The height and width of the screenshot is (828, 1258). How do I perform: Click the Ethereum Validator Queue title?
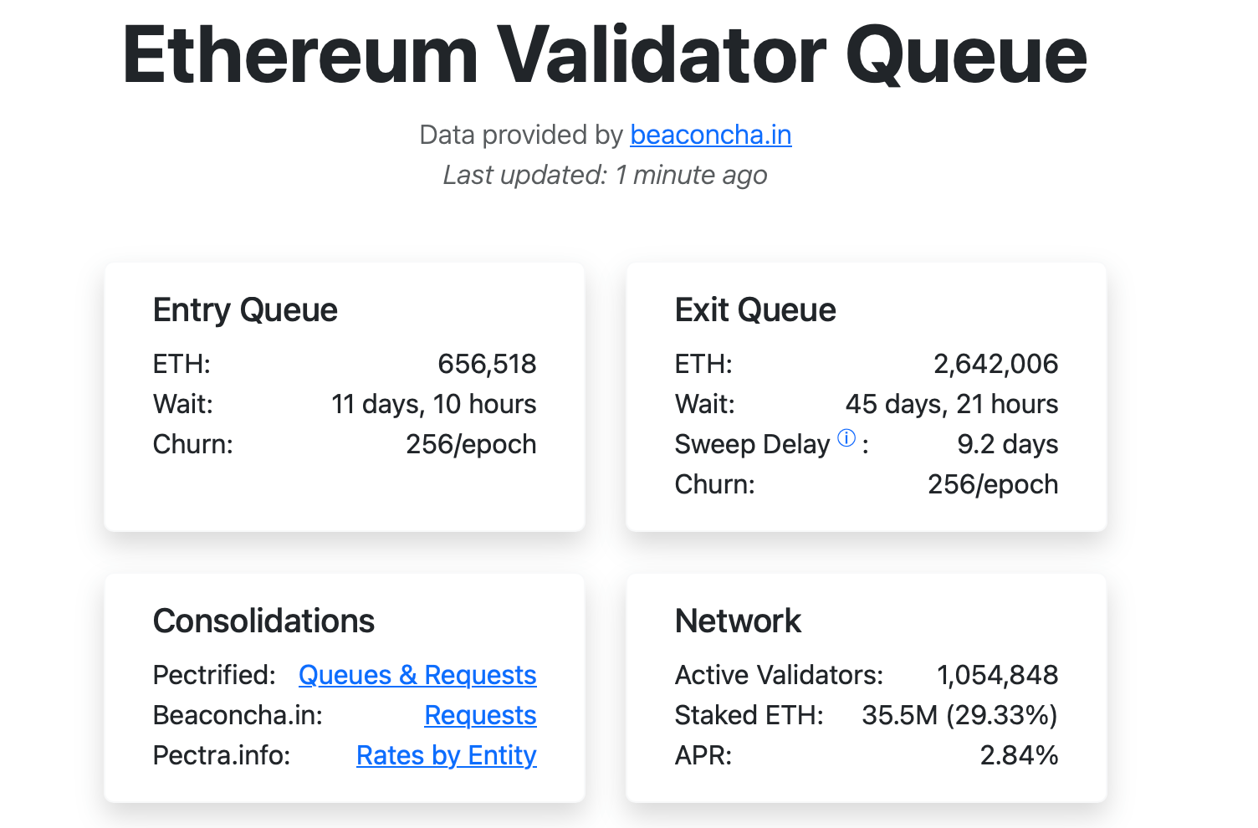coord(604,53)
